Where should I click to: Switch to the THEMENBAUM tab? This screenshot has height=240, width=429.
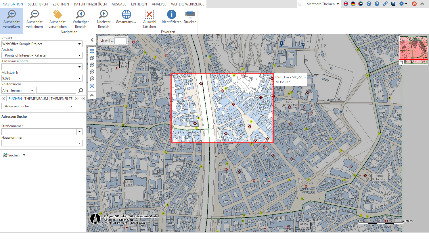36,99
